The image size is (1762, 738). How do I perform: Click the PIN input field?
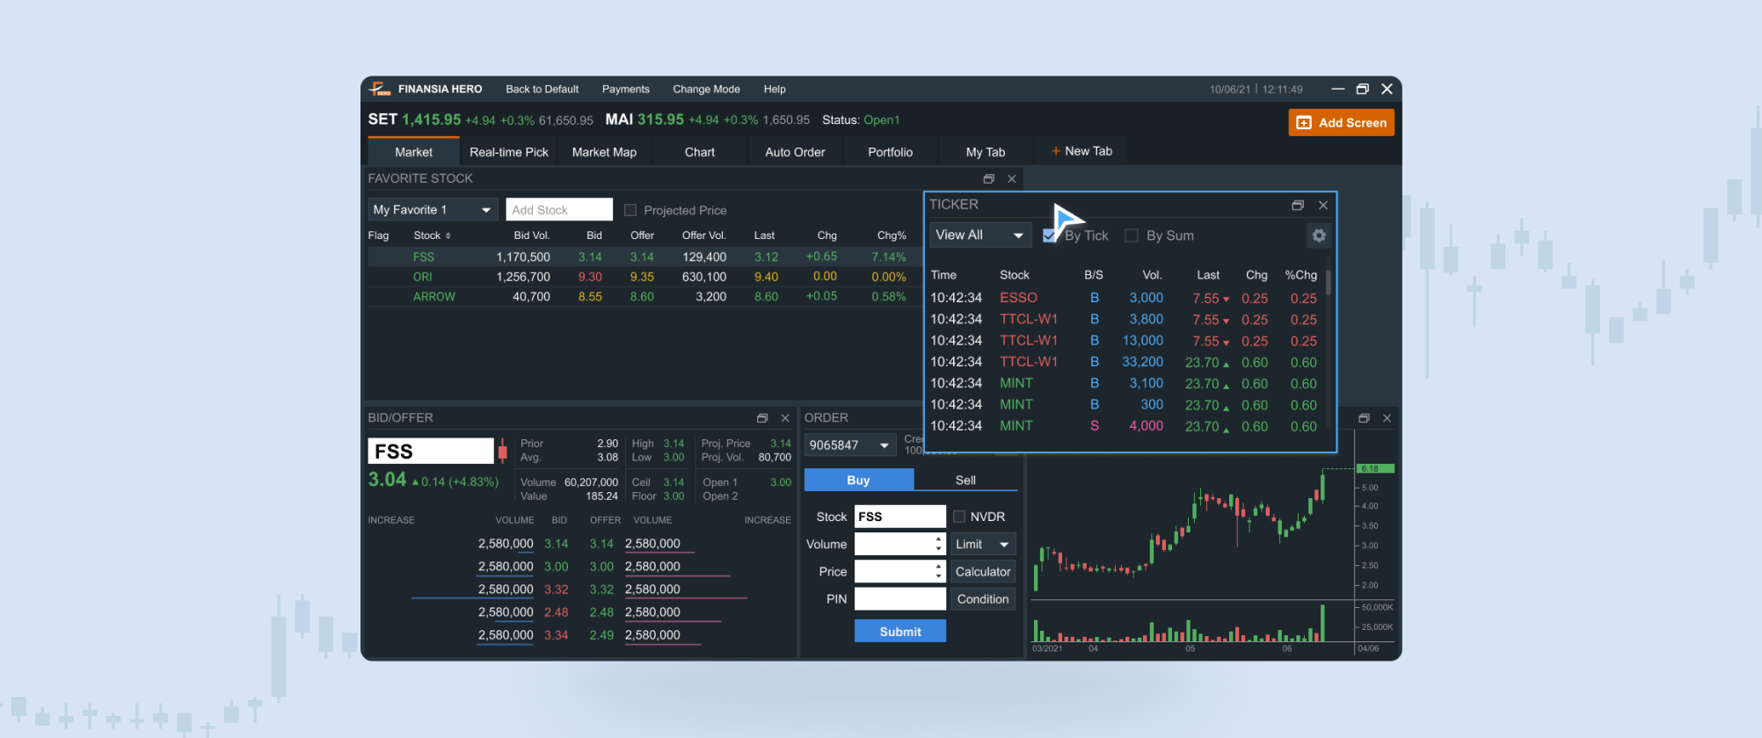(899, 599)
